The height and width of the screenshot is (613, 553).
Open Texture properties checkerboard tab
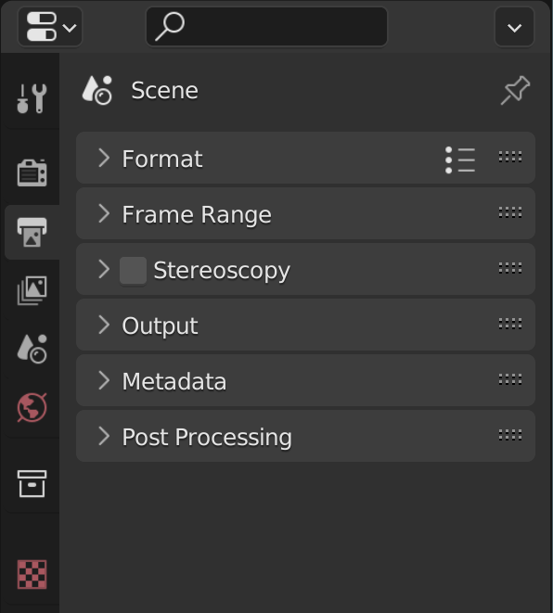(x=32, y=574)
